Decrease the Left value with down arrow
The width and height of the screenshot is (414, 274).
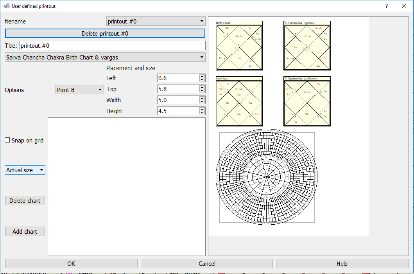coord(202,80)
